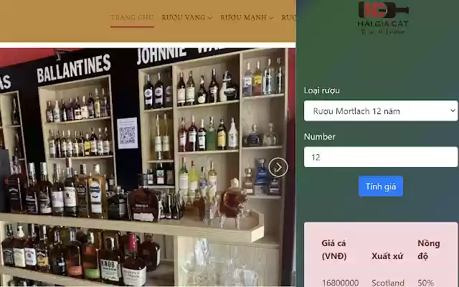This screenshot has height=287, width=459.
Task: Click the Xuất xứ column header
Action: [x=387, y=256]
